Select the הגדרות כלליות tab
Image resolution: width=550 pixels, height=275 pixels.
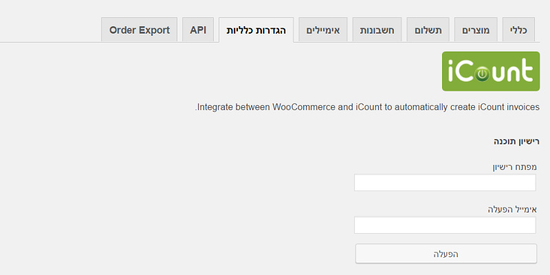[x=256, y=30]
